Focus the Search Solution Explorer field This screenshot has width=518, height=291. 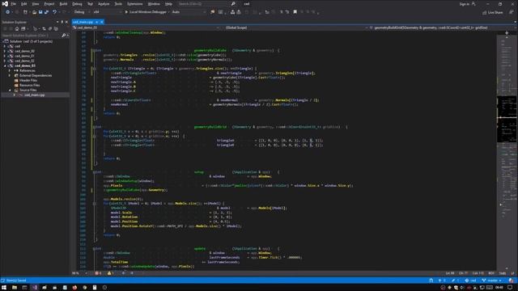(x=32, y=36)
